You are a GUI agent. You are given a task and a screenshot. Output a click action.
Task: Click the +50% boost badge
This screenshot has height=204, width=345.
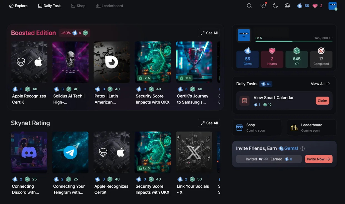coord(74,33)
